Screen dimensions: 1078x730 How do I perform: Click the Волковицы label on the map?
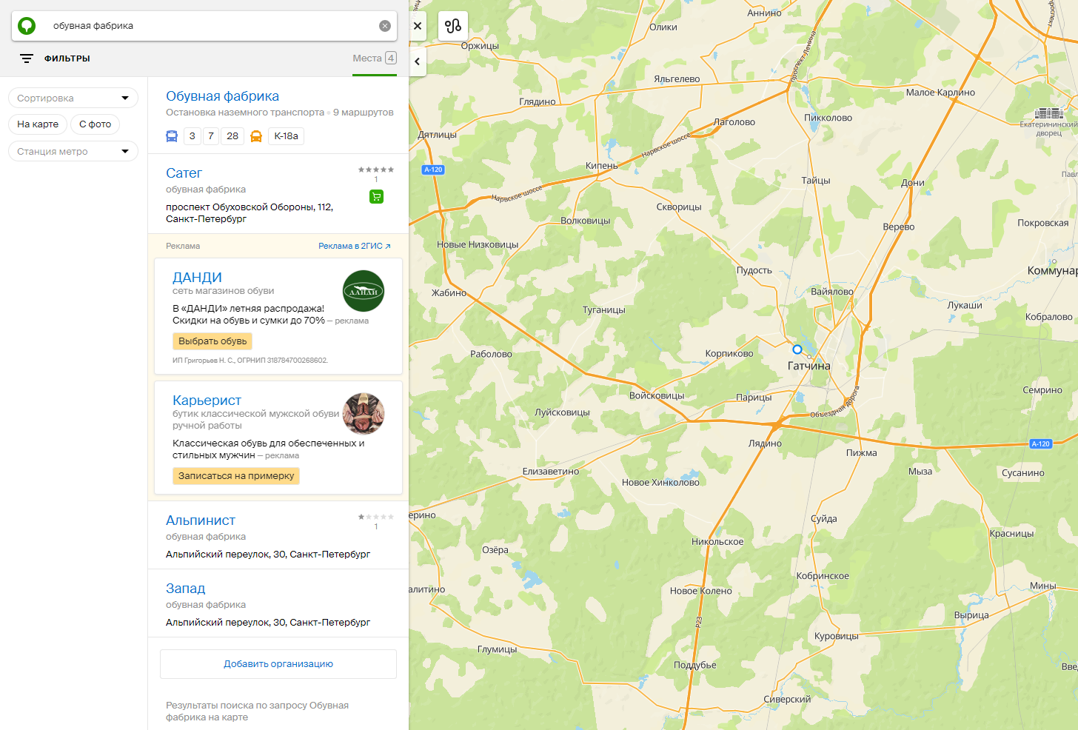tap(586, 221)
